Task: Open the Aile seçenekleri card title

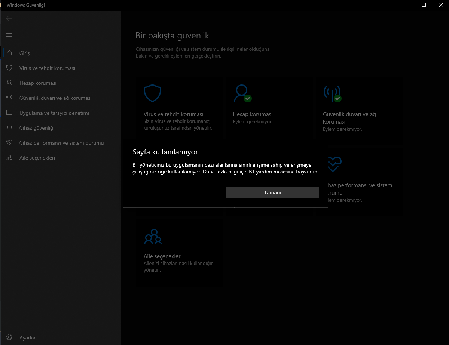Action: click(x=162, y=256)
